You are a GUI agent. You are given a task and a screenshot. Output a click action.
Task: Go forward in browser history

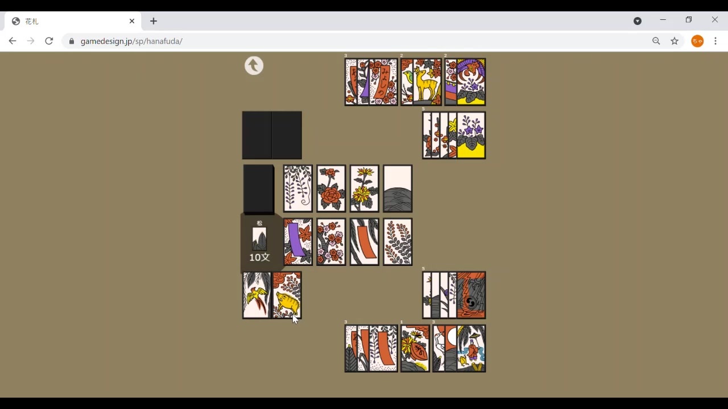(x=31, y=41)
